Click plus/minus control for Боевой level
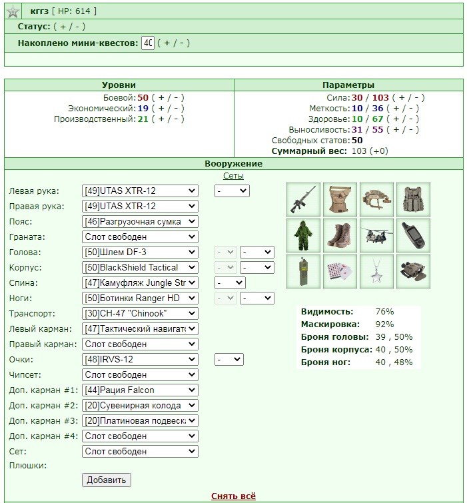Screen dimensions: 467x503 [168, 97]
